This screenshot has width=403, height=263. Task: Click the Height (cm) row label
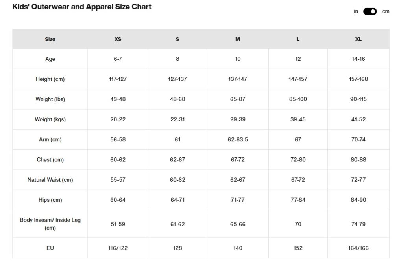[x=50, y=79]
